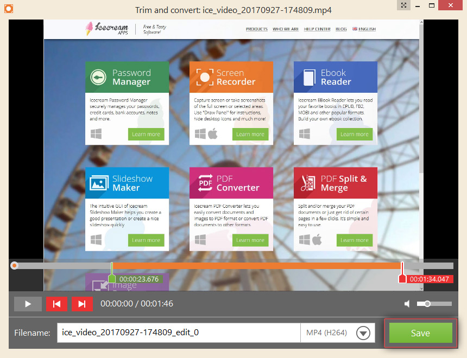The image size is (467, 358).
Task: Click the Icecream Apps logo
Action: pos(107,29)
